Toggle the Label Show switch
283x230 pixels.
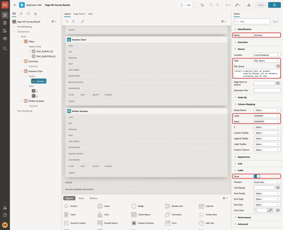tap(257, 176)
